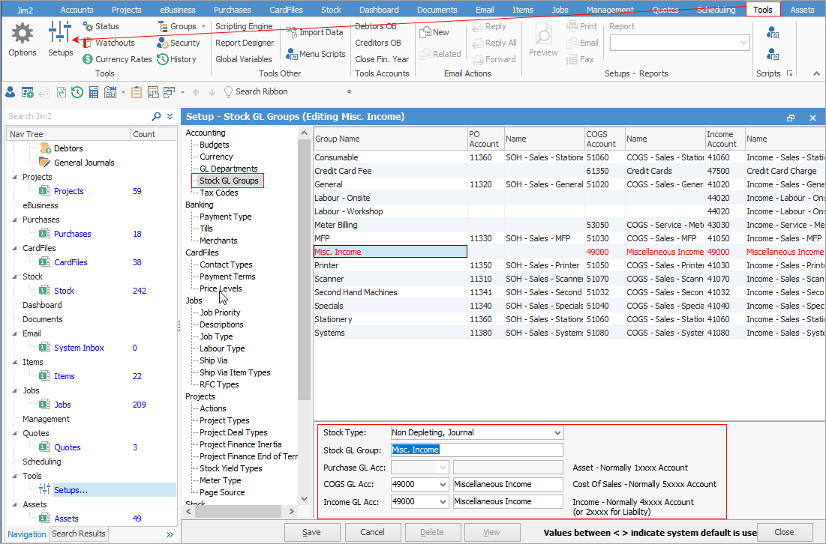Open Currency Rates dollar icon
Viewport: 826px width, 544px height.
(x=88, y=59)
